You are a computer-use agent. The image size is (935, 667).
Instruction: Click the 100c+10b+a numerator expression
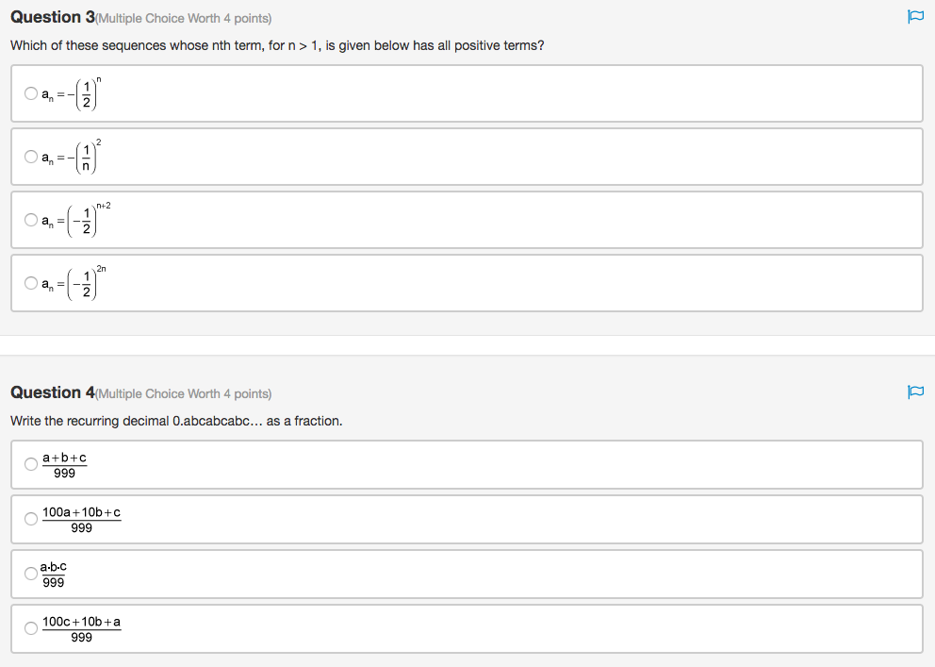click(82, 622)
